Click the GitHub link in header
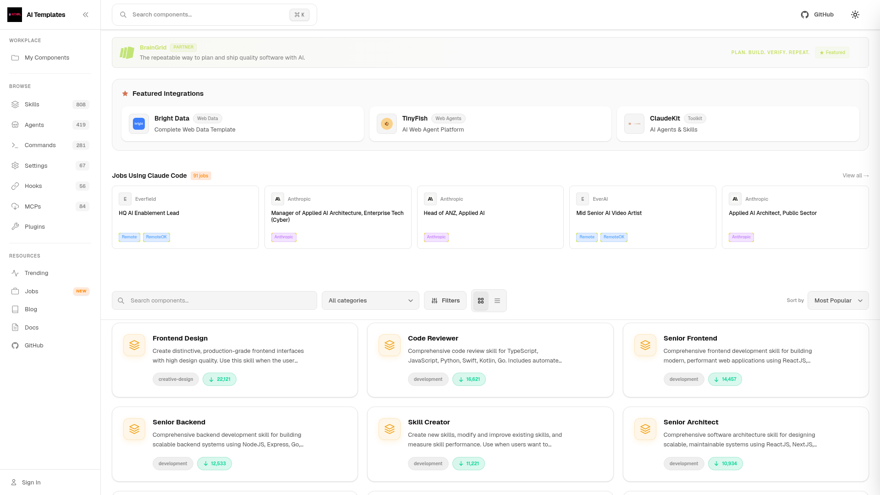 (817, 15)
